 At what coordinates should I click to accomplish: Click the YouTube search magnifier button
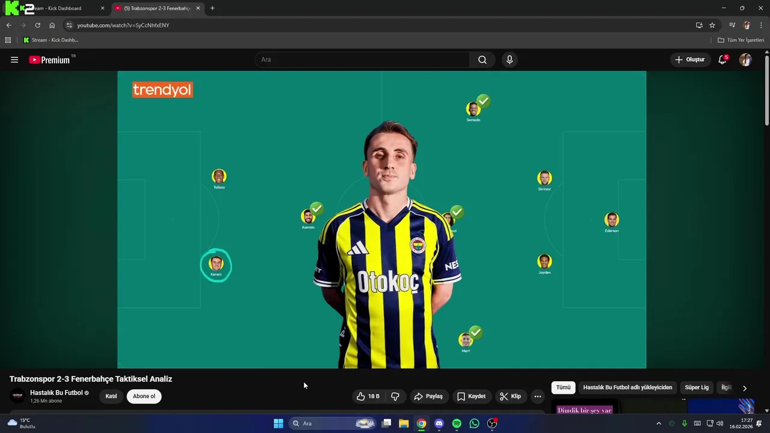pyautogui.click(x=482, y=60)
